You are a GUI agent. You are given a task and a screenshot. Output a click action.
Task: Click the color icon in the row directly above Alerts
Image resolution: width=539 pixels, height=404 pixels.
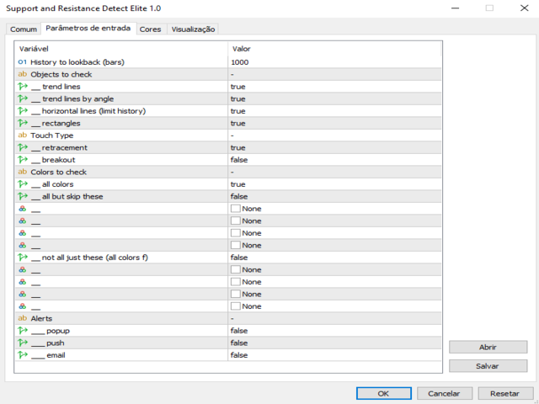pyautogui.click(x=23, y=306)
